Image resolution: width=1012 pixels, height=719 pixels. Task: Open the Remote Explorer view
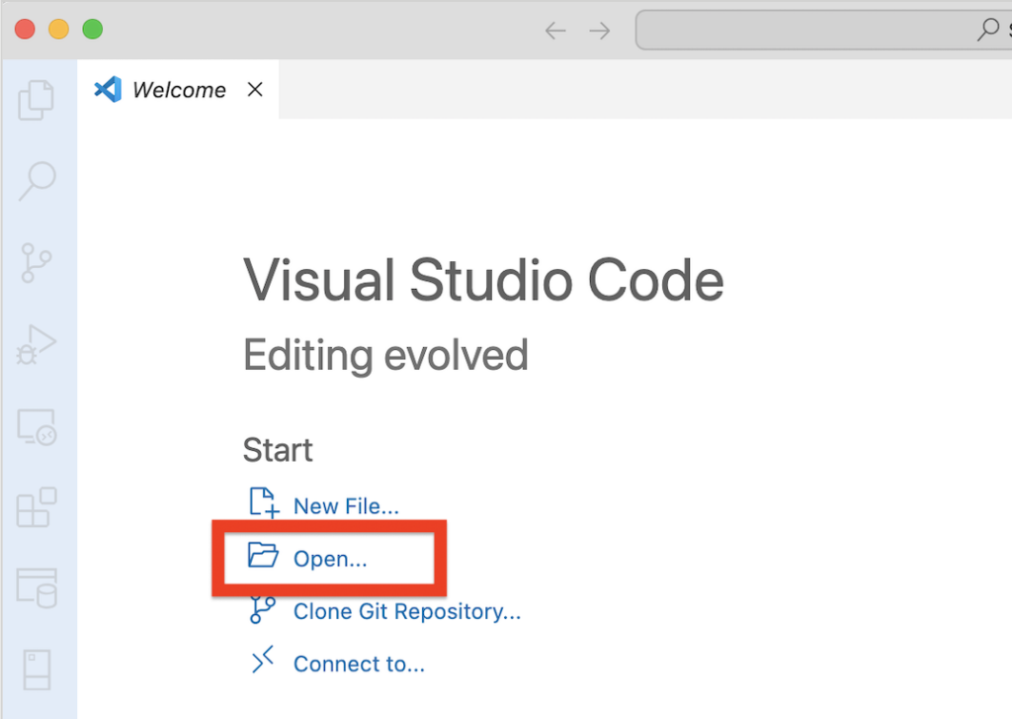pyautogui.click(x=38, y=427)
